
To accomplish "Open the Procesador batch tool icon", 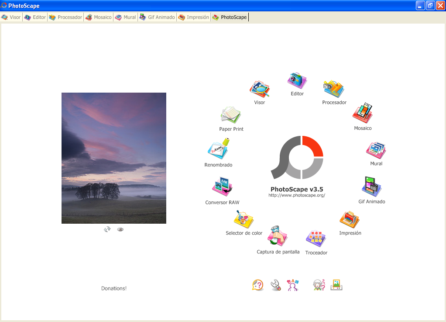I will (x=334, y=87).
